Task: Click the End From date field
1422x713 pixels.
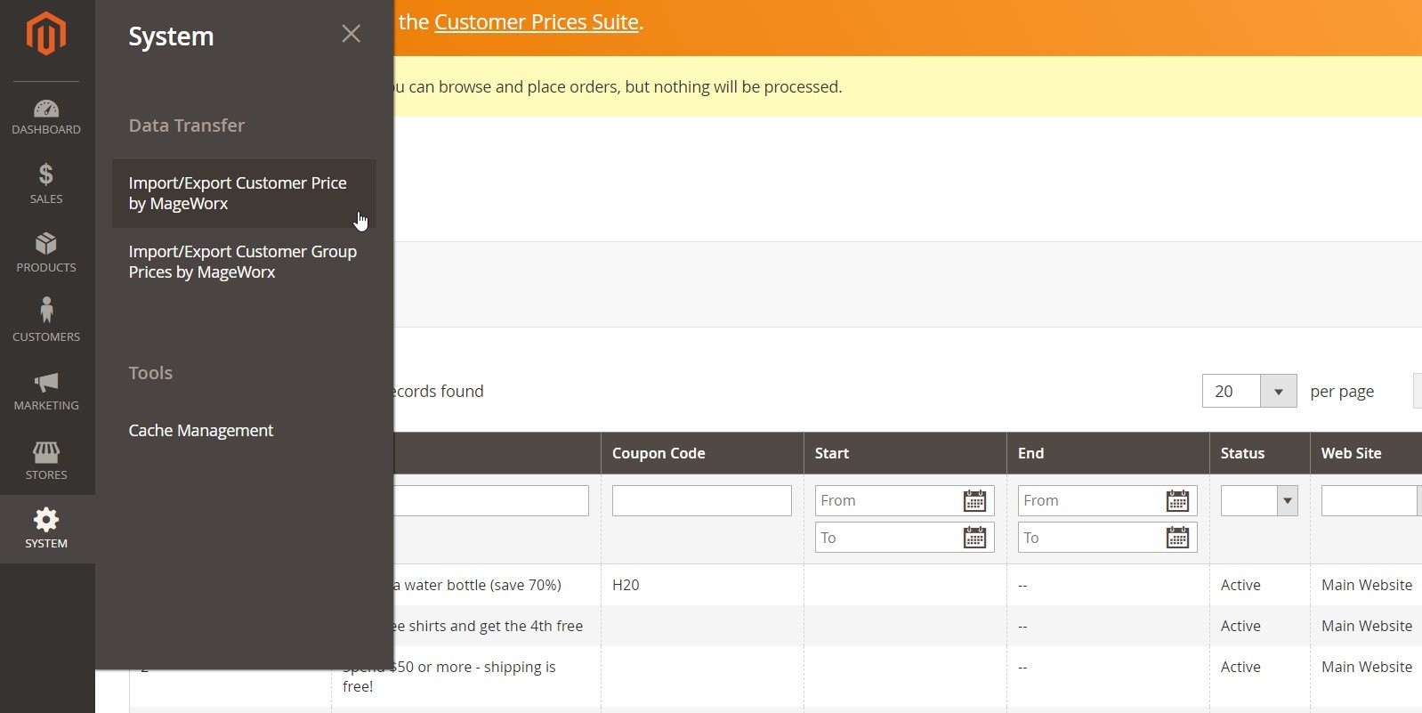Action: (1107, 500)
